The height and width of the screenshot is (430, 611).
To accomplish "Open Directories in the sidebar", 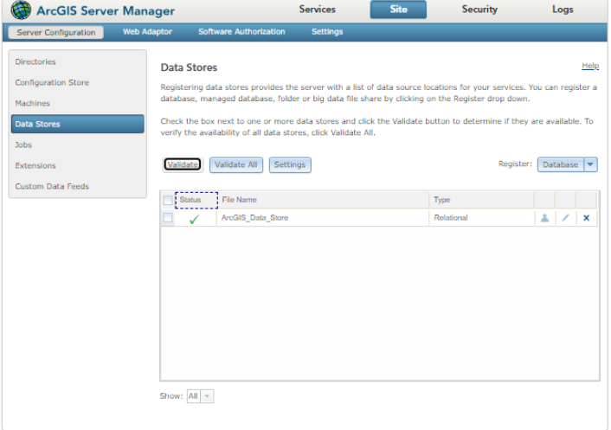I will point(35,61).
